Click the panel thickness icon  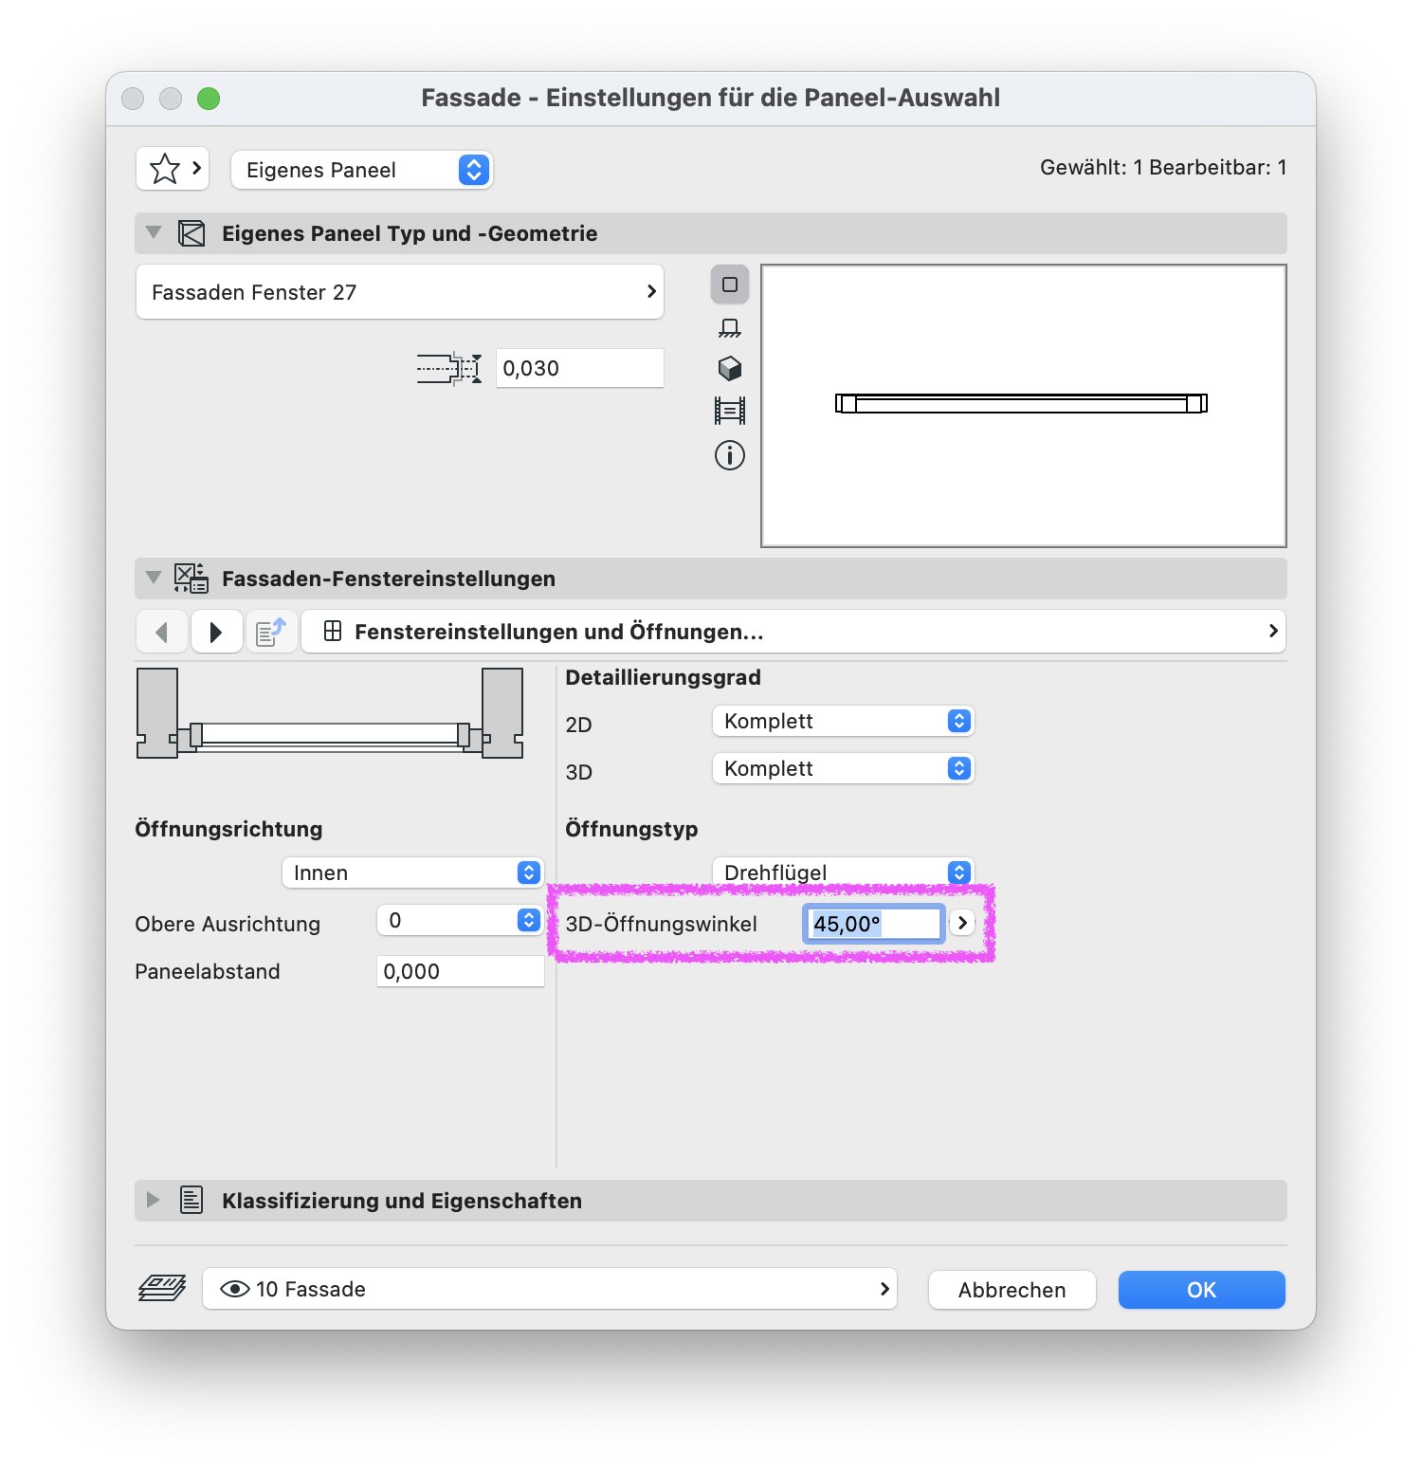coord(449,368)
